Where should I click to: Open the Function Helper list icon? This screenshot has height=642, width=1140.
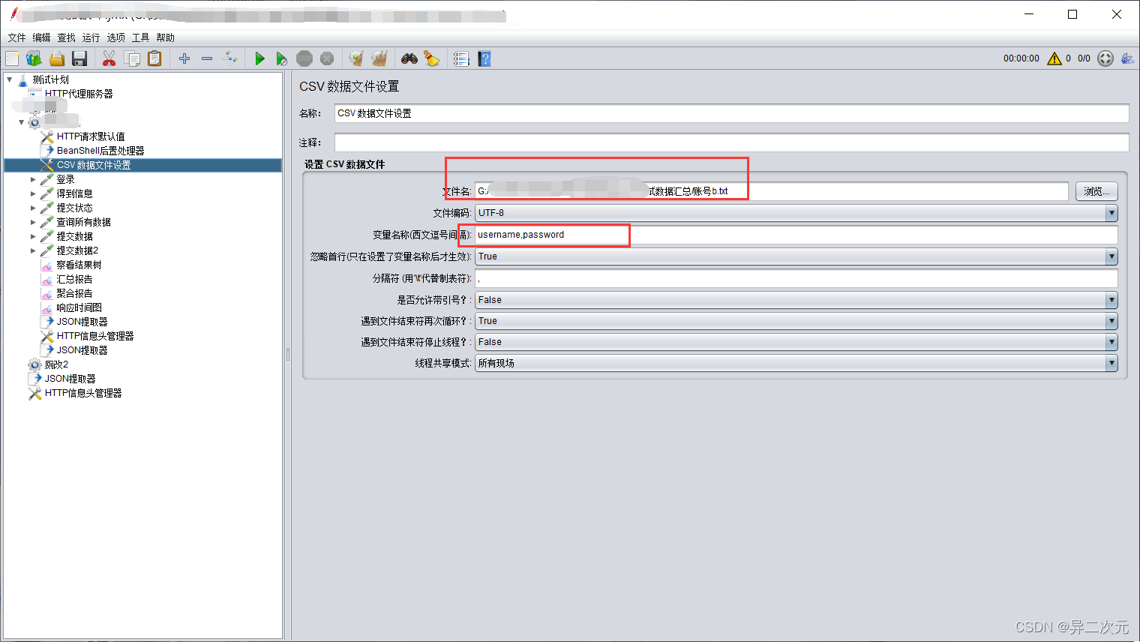click(461, 58)
